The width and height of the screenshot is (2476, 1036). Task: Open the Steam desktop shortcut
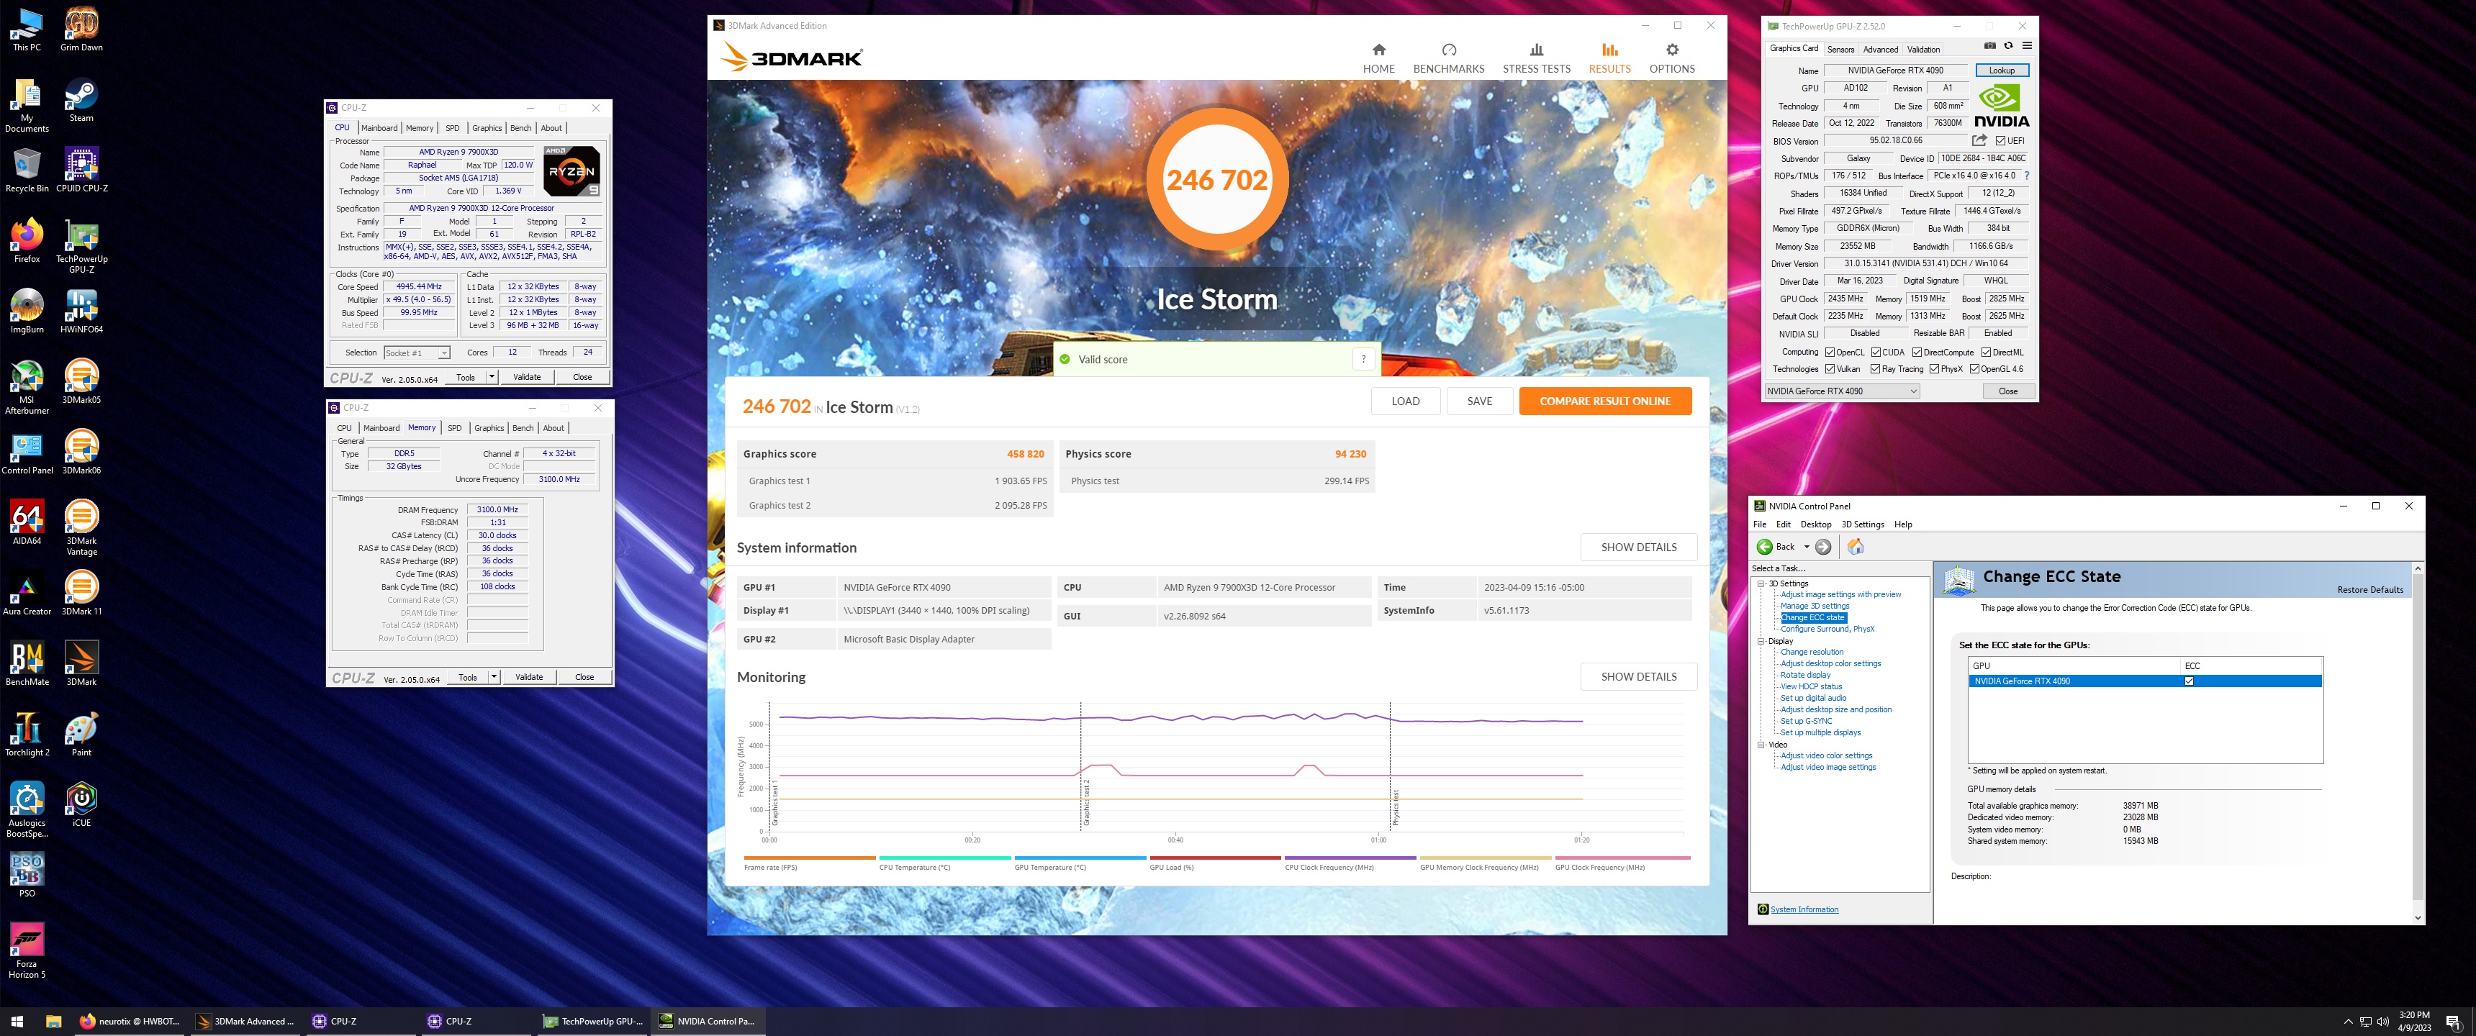pyautogui.click(x=82, y=100)
